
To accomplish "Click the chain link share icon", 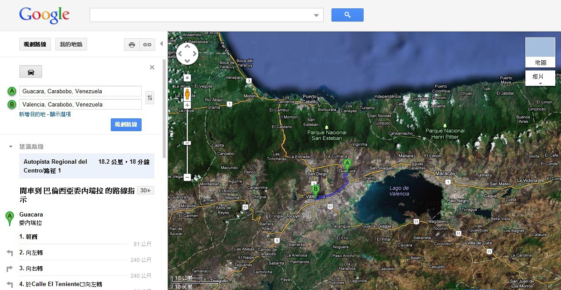I will coord(147,44).
